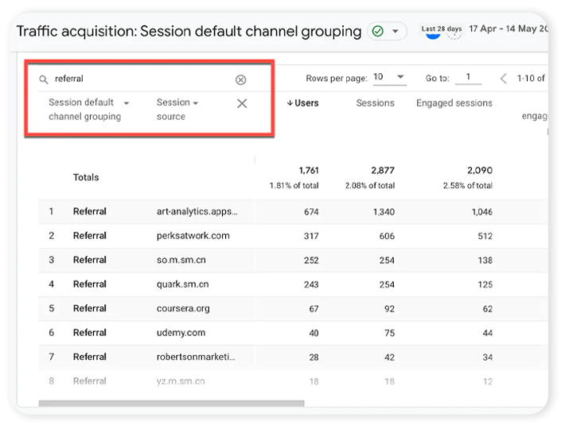
Task: Open dropdown next to status checkmark
Action: coord(395,32)
